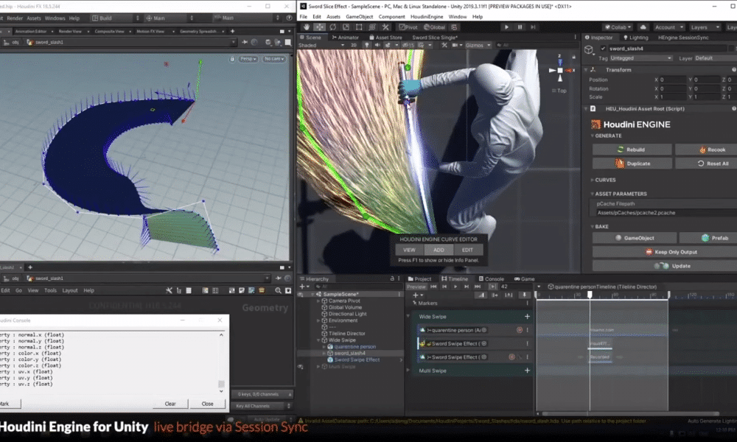This screenshot has width=737, height=442.
Task: Switch to the Animator tab
Action: [345, 37]
